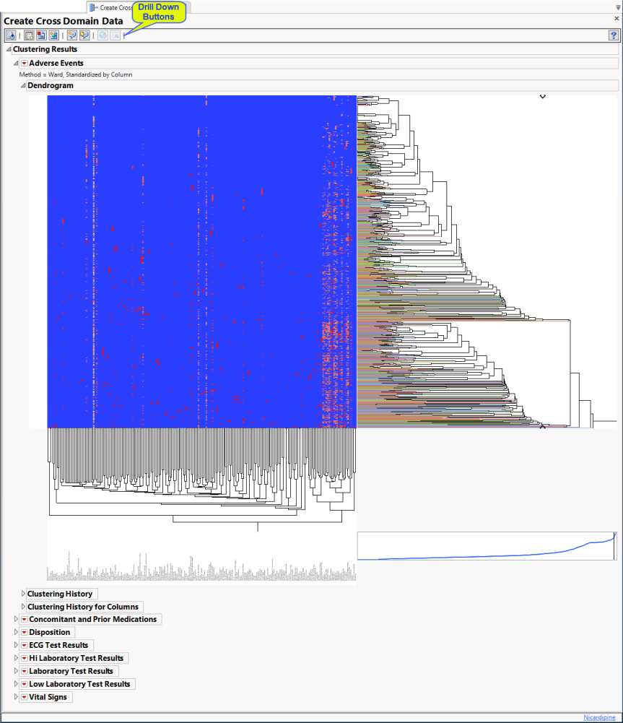Screen dimensions: 623x723
Task: Open the Vital Signs red triangle menu
Action: [24, 697]
